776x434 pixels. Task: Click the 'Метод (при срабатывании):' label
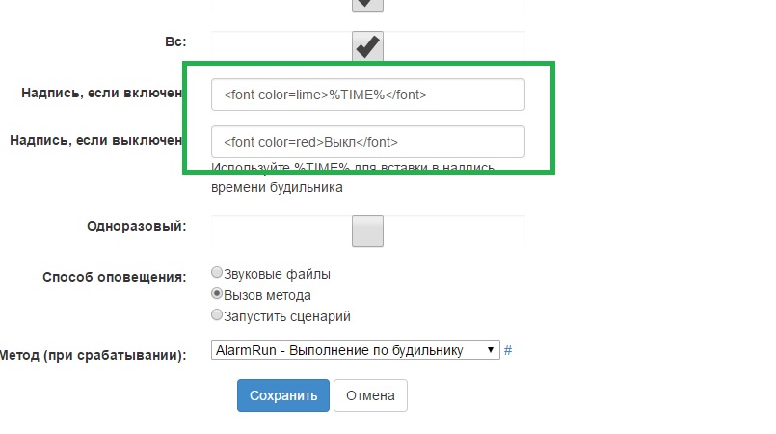click(93, 355)
